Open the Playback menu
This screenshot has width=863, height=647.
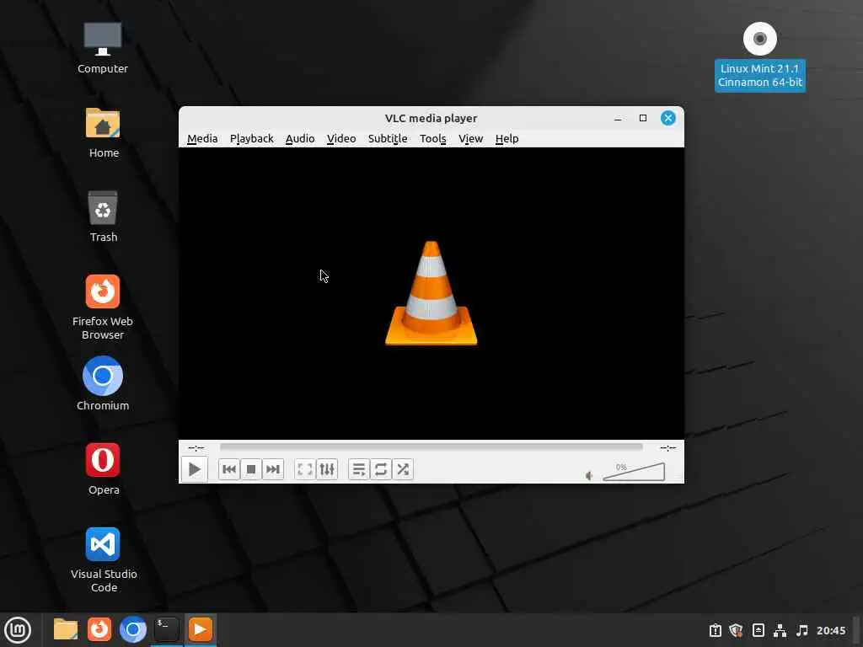pos(251,139)
